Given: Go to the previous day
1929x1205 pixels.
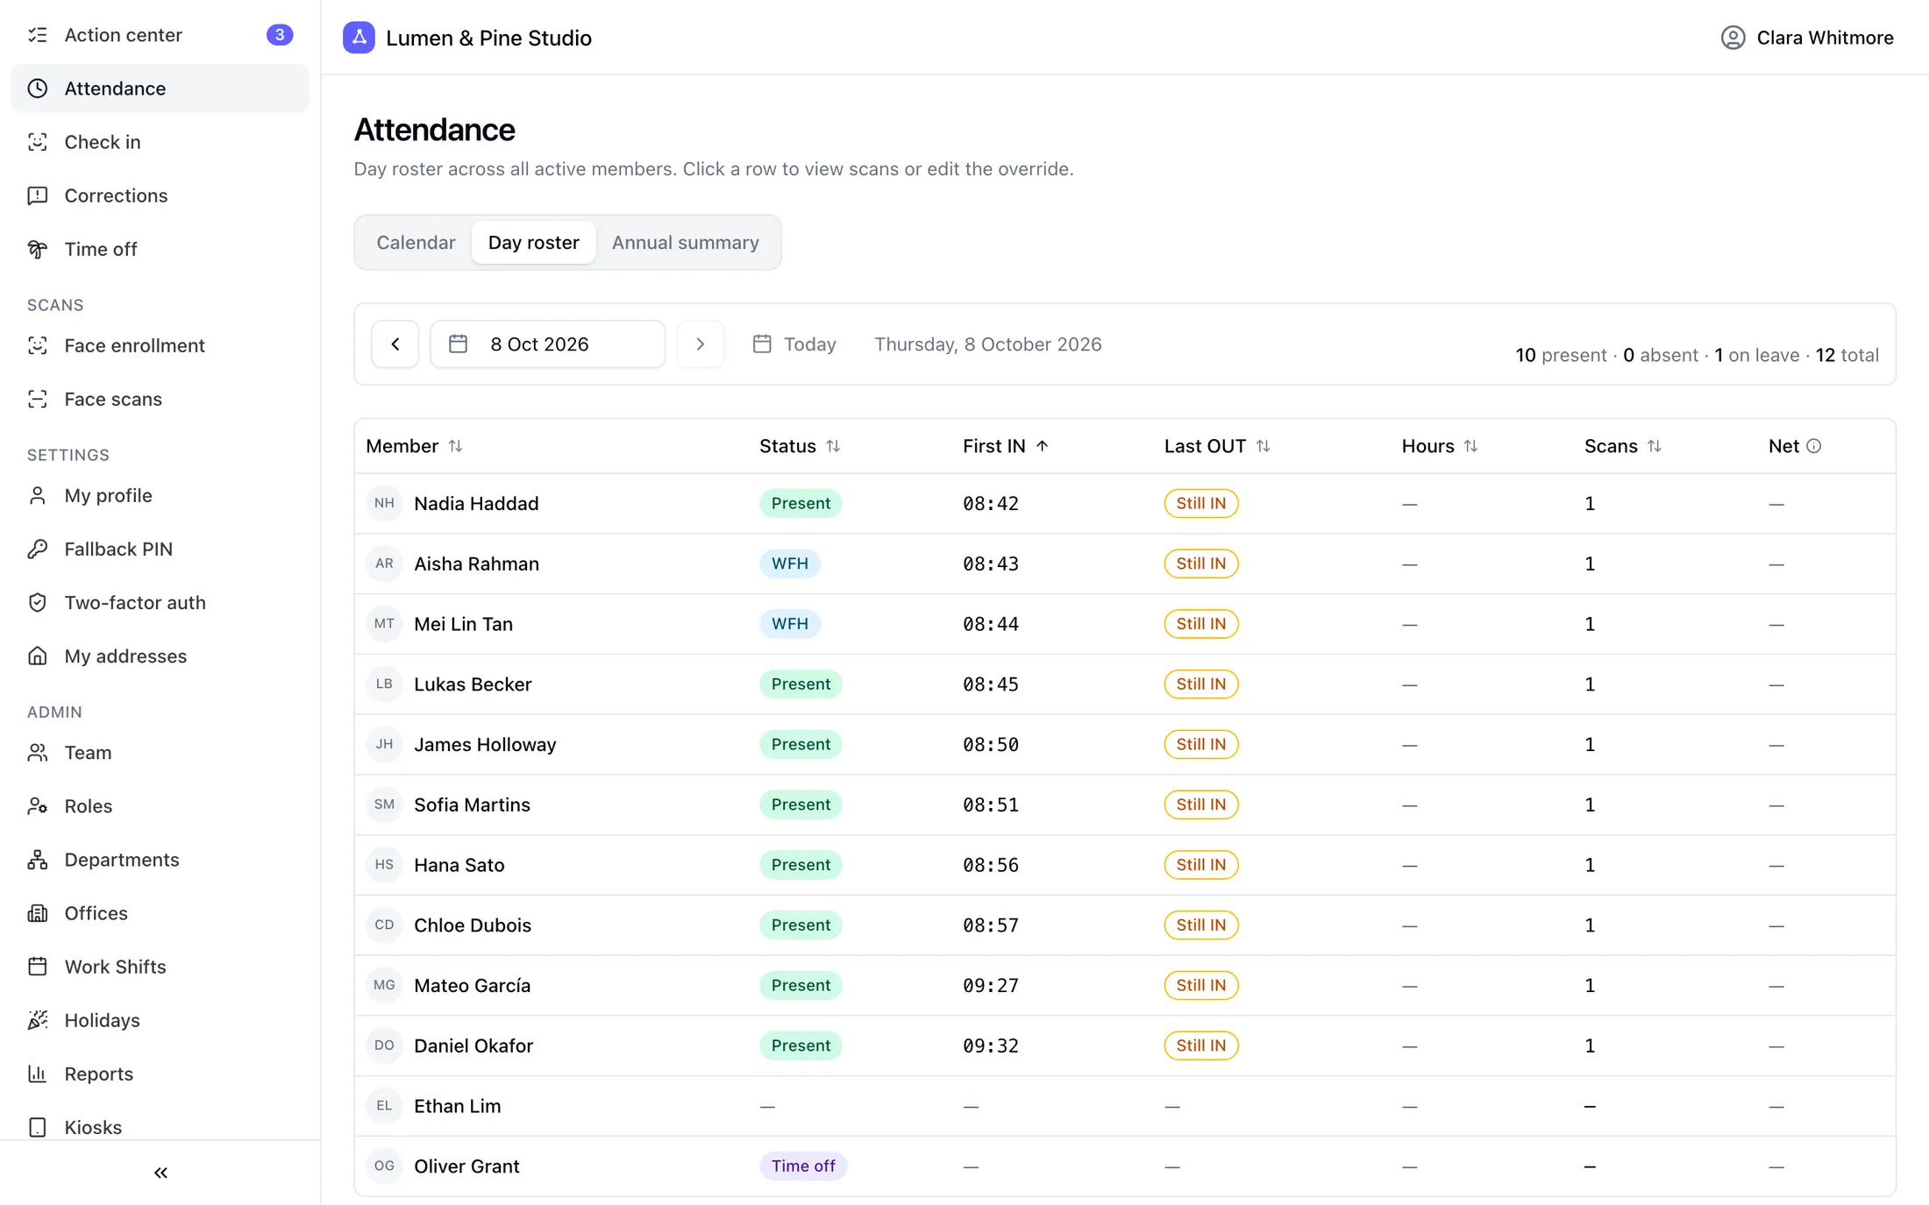Looking at the screenshot, I should point(395,344).
